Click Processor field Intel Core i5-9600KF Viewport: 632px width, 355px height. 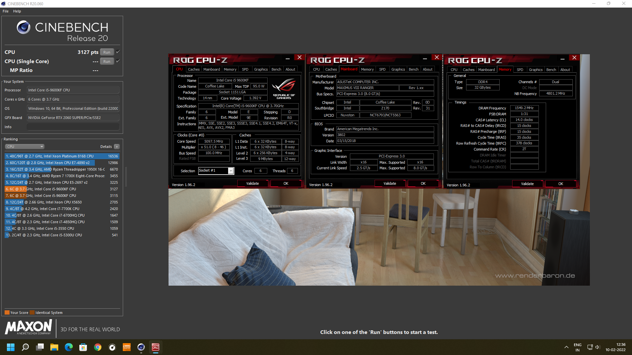coord(73,90)
